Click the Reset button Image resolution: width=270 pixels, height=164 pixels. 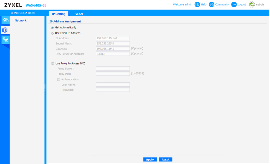pyautogui.click(x=165, y=160)
